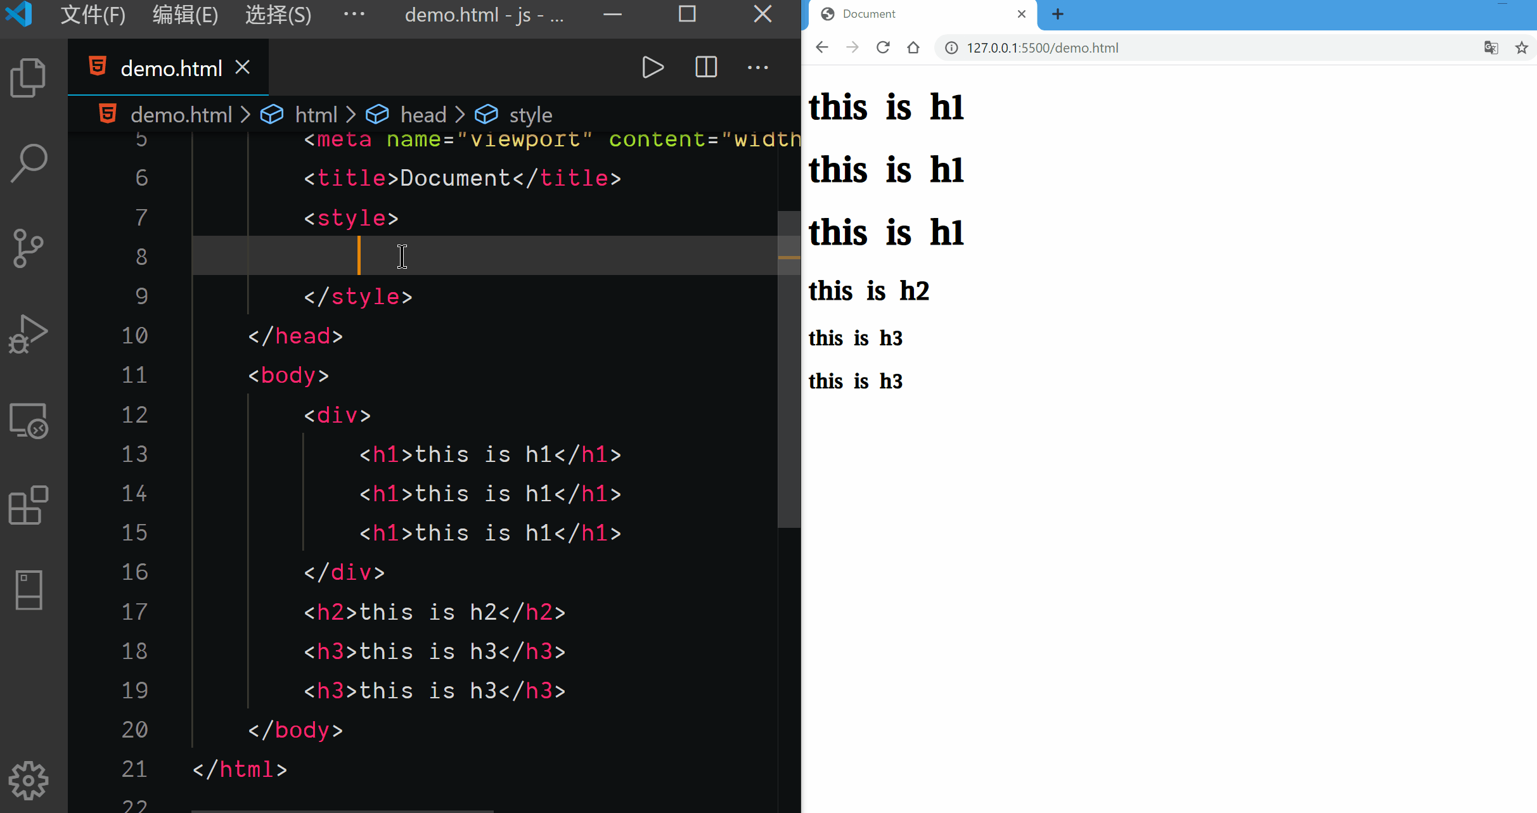Click the browser address bar URL
The image size is (1537, 813).
pos(1042,48)
